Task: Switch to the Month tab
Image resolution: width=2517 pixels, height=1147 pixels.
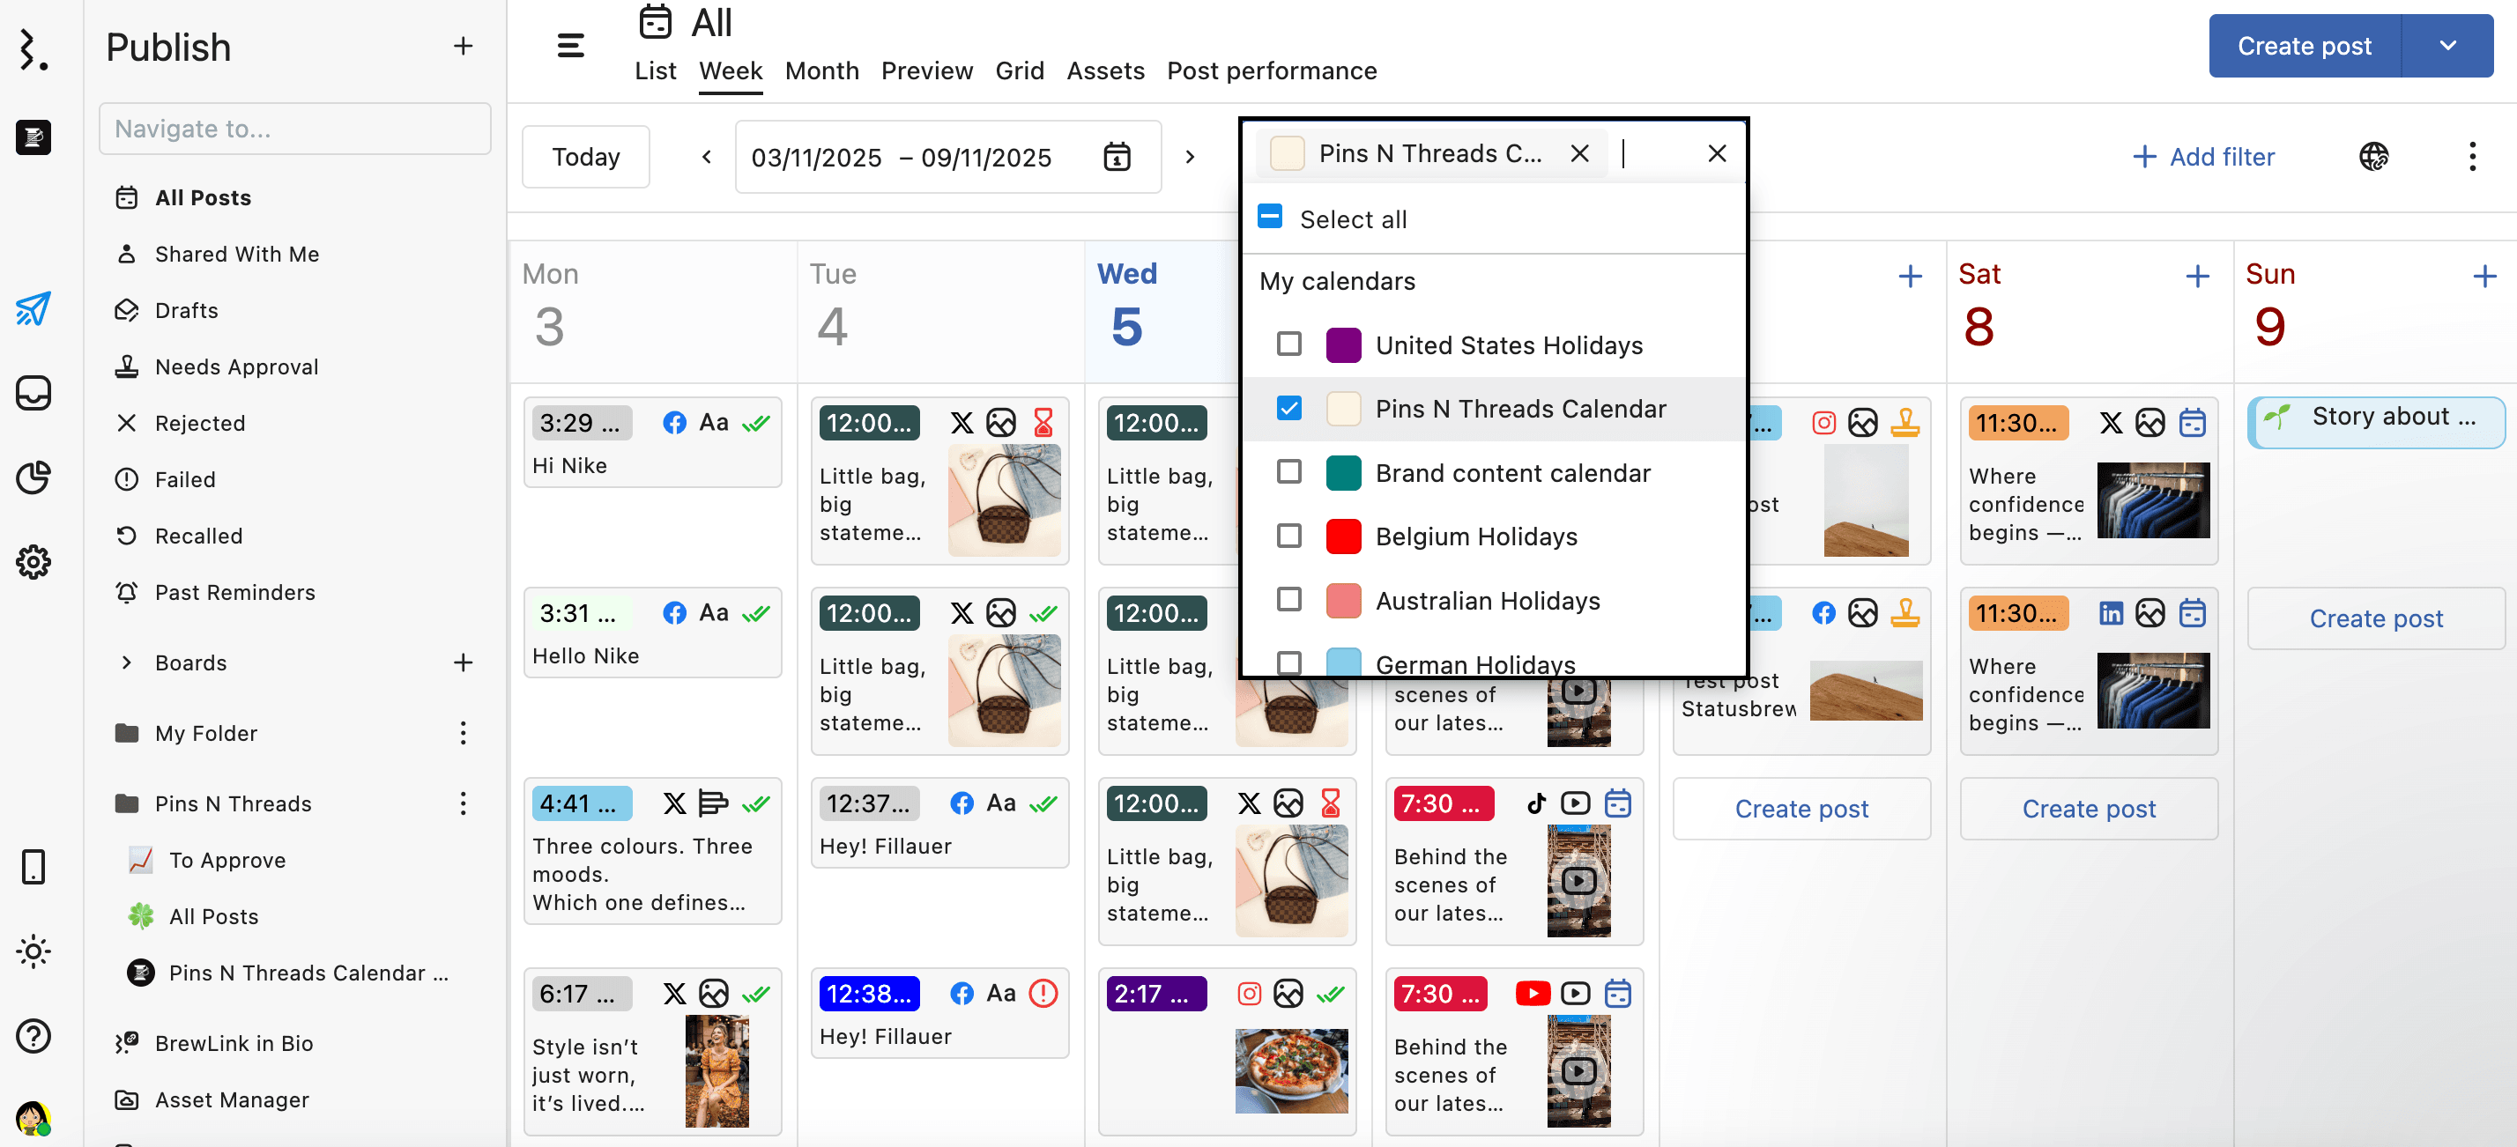Action: [x=820, y=71]
